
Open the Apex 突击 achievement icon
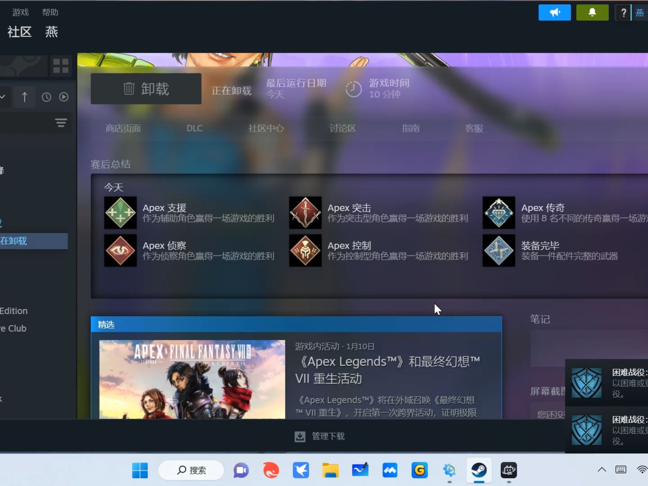(x=306, y=212)
